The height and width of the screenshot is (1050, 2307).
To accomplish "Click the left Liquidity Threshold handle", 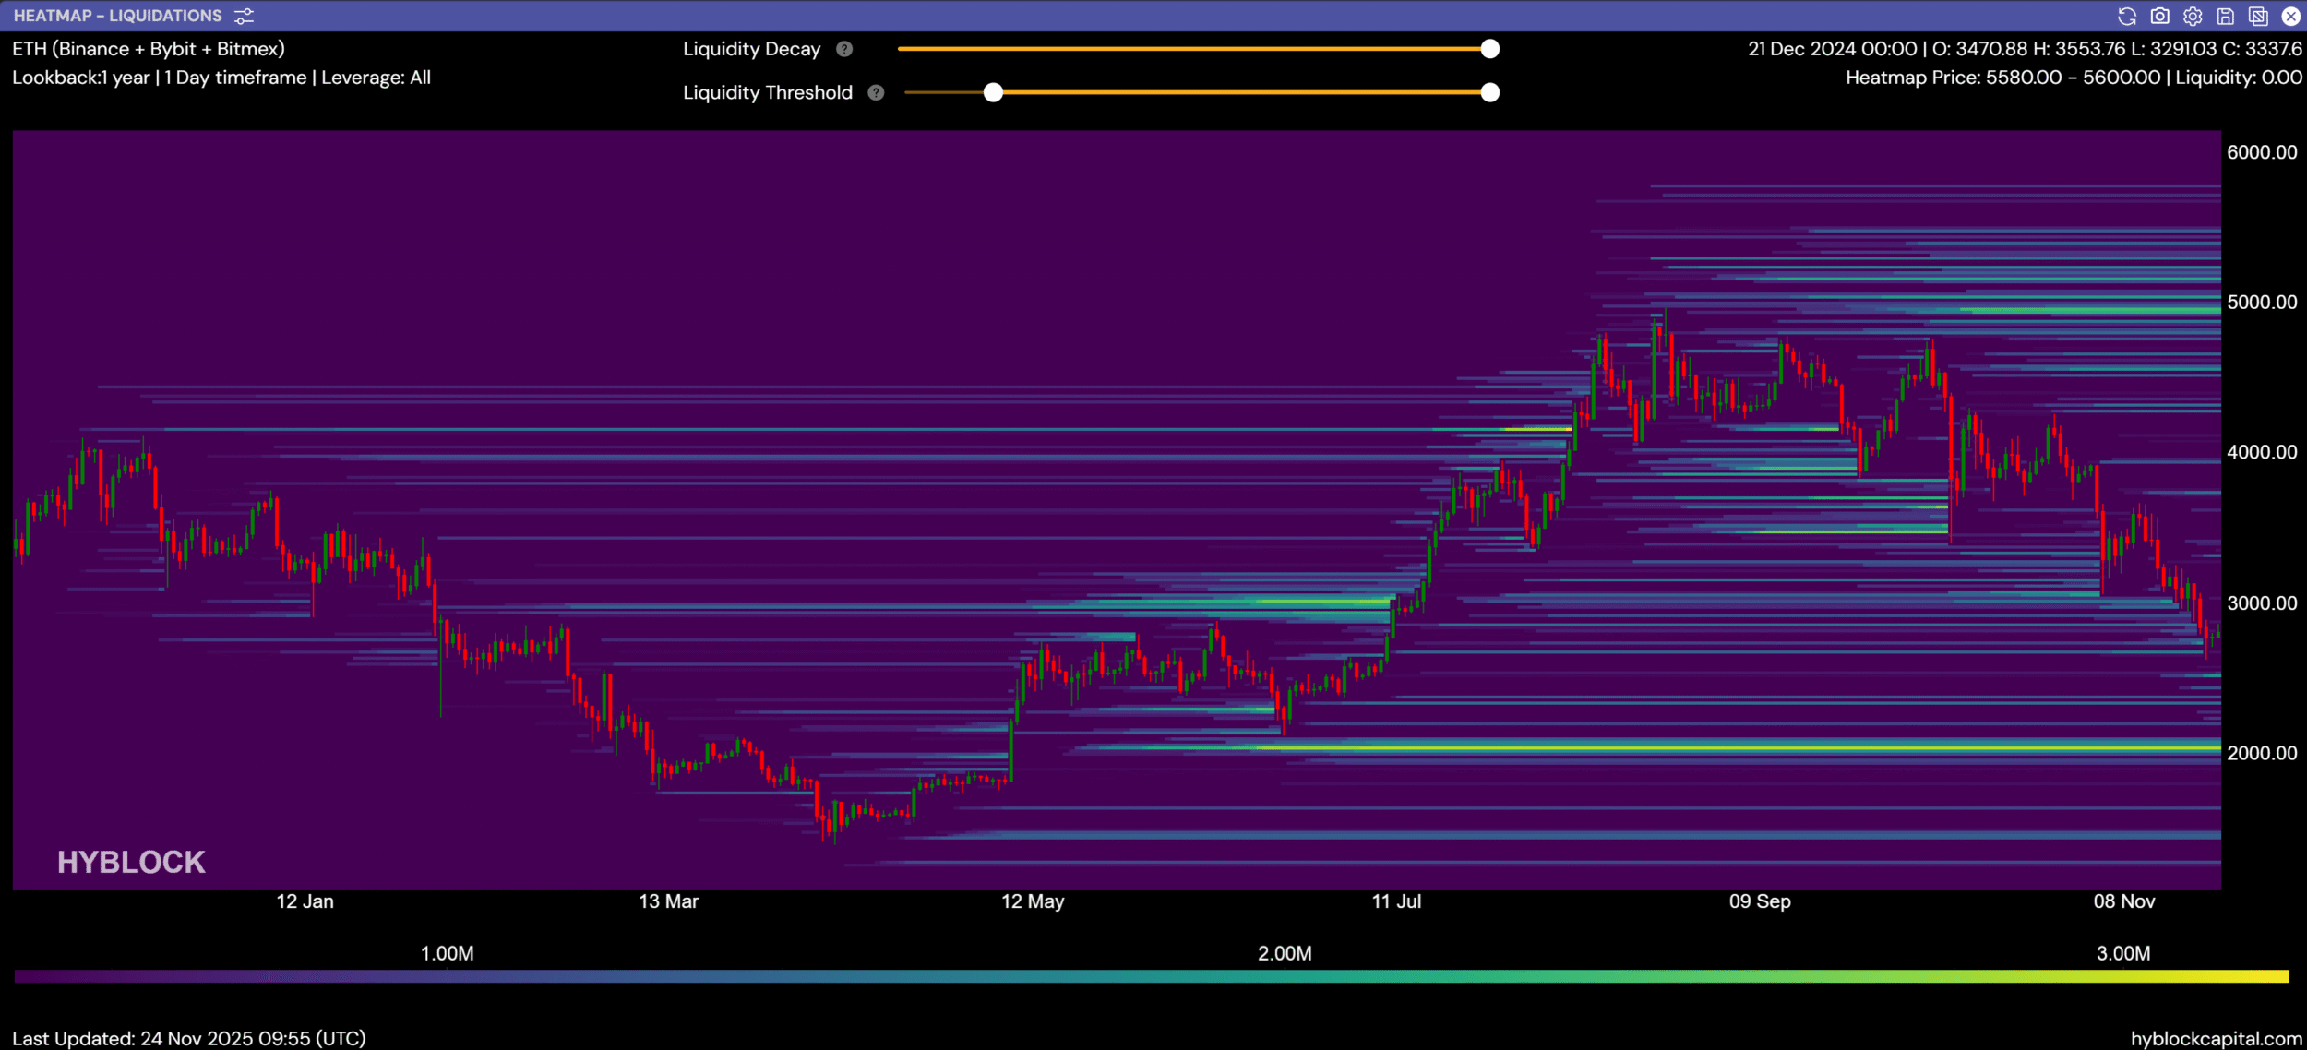I will (993, 92).
